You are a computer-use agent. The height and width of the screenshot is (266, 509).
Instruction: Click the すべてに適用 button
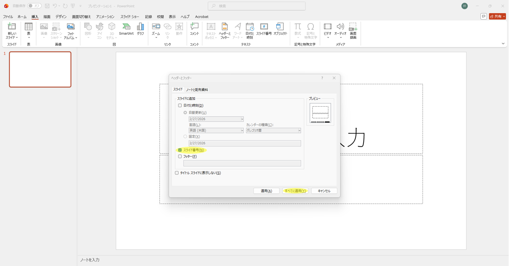click(295, 191)
